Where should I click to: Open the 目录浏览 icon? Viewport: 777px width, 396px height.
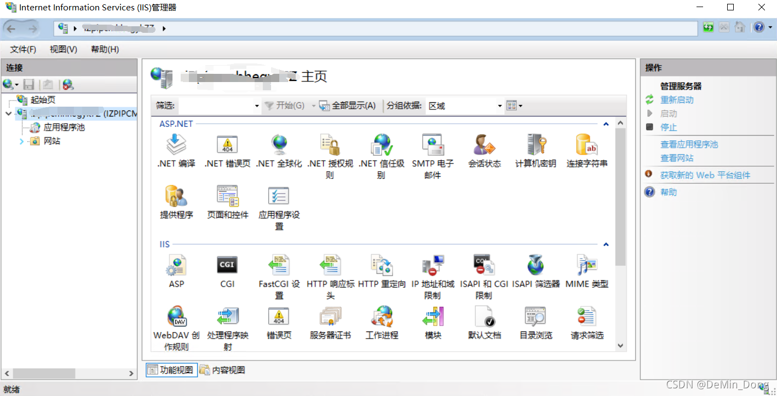[536, 317]
